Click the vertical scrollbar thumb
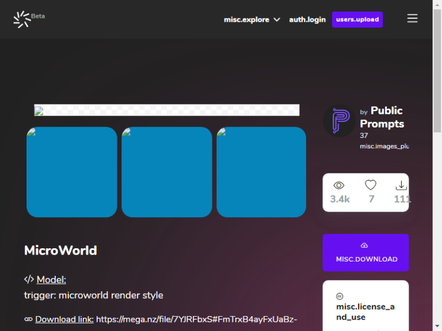442x331 pixels. (437, 70)
